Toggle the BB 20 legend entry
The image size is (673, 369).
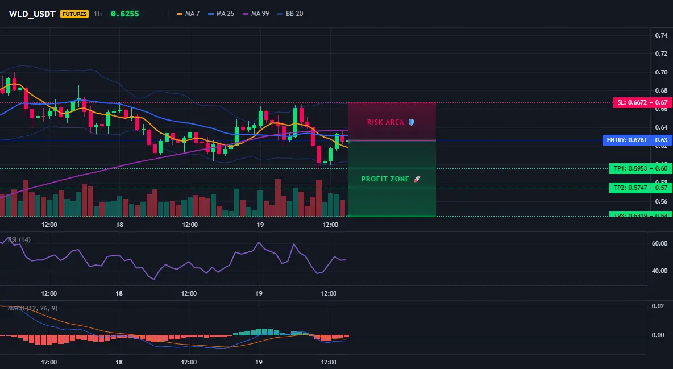pyautogui.click(x=290, y=14)
